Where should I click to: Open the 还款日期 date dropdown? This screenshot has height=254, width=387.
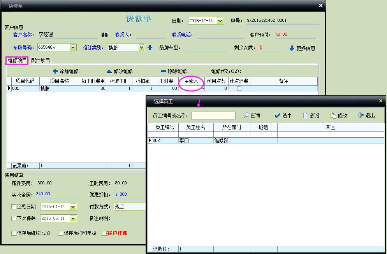tap(73, 207)
